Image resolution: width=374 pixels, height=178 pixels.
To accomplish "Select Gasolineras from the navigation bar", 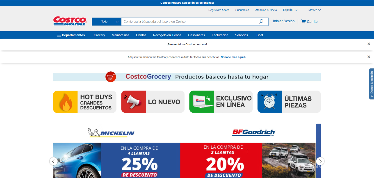I will click(x=196, y=35).
